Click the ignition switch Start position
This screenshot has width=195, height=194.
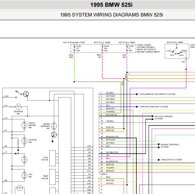tap(184, 51)
